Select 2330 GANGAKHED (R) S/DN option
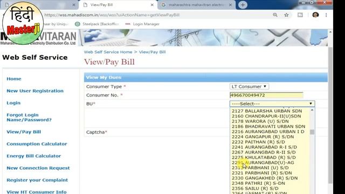The image size is (345, 194). pyautogui.click(x=270, y=178)
